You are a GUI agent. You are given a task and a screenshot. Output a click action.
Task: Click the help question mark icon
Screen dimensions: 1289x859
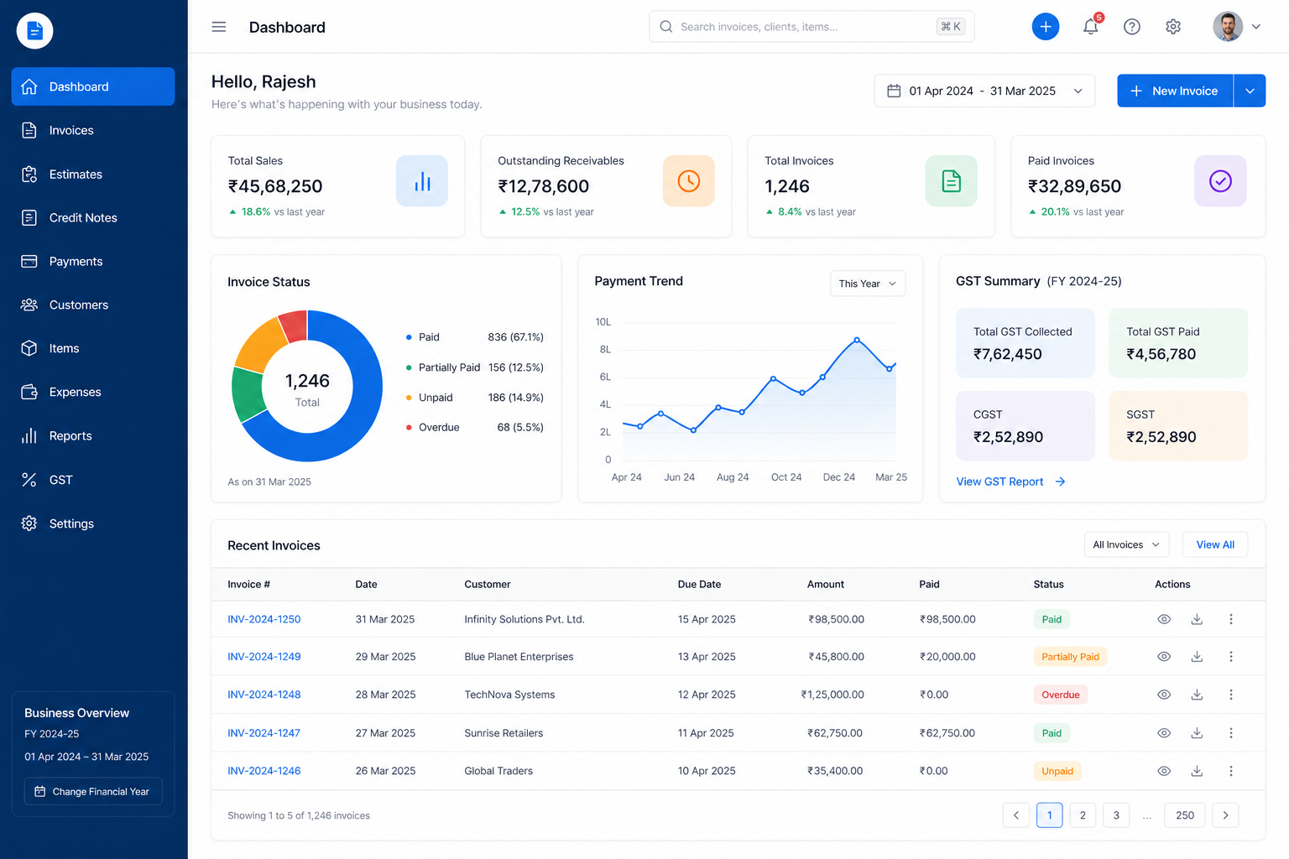(1132, 27)
